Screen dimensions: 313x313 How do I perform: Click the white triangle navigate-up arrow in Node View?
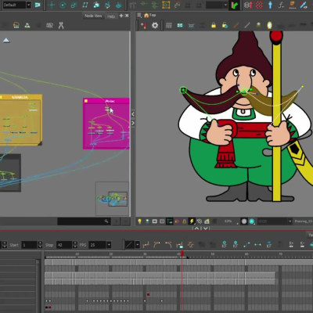click(x=6, y=40)
